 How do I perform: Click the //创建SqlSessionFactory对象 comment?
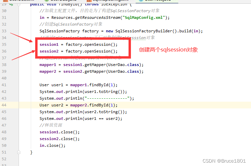(71, 24)
